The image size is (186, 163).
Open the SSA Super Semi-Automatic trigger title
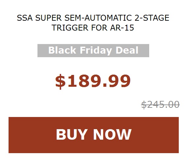click(93, 23)
